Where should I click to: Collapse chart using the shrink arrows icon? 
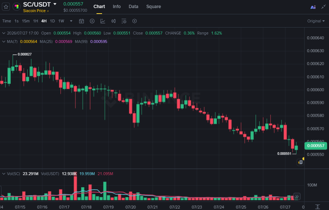pos(323,7)
